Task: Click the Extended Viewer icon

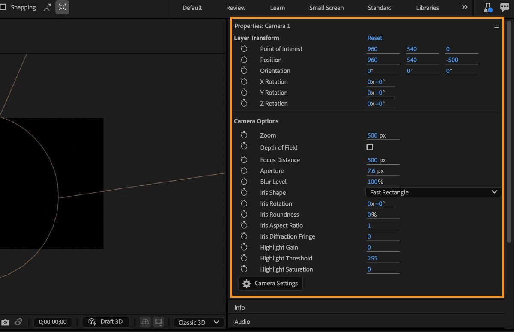Action: tap(158, 322)
